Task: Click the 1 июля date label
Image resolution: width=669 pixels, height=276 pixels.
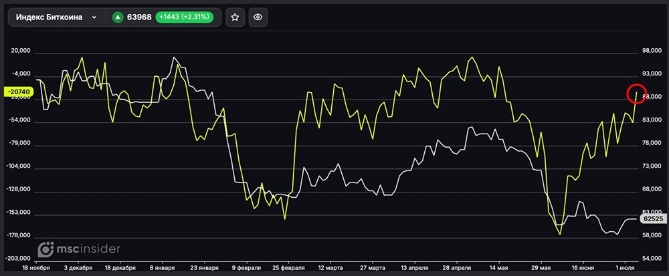Action: point(625,269)
